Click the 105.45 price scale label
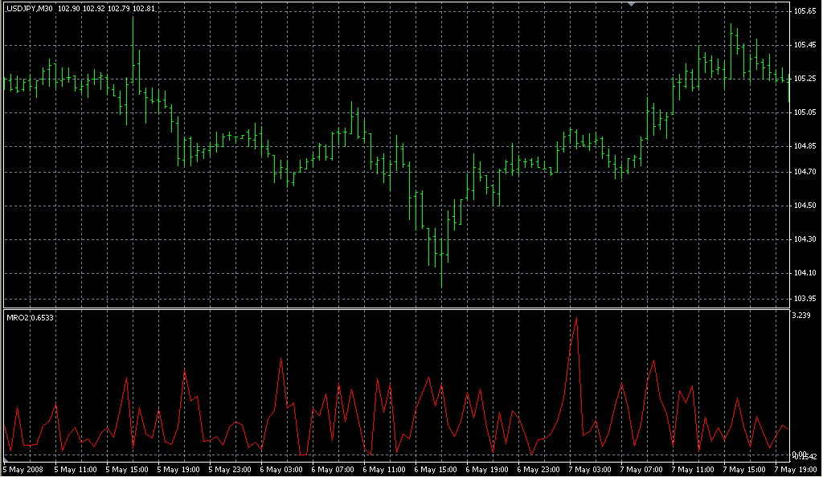The width and height of the screenshot is (823, 477). click(x=805, y=45)
